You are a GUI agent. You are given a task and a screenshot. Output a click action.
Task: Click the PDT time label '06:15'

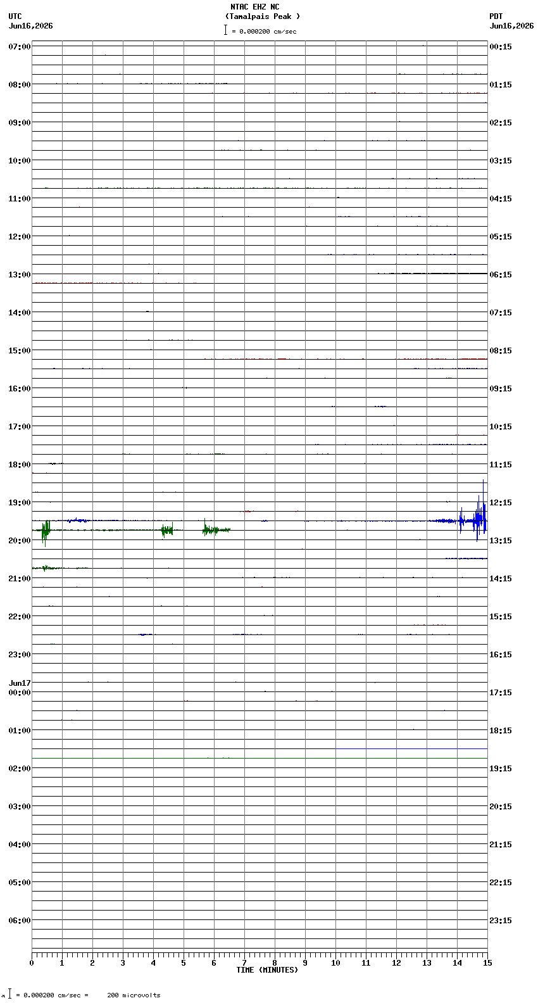[501, 275]
